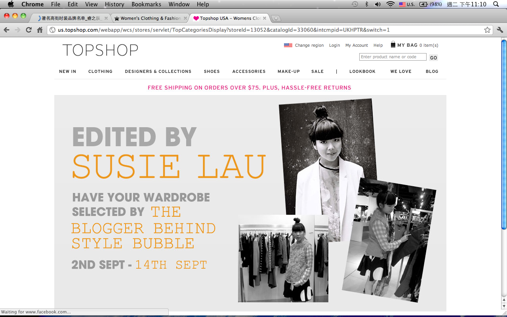Screen dimensions: 507x317
Task: Open Spotlight search magnifier
Action: (496, 4)
